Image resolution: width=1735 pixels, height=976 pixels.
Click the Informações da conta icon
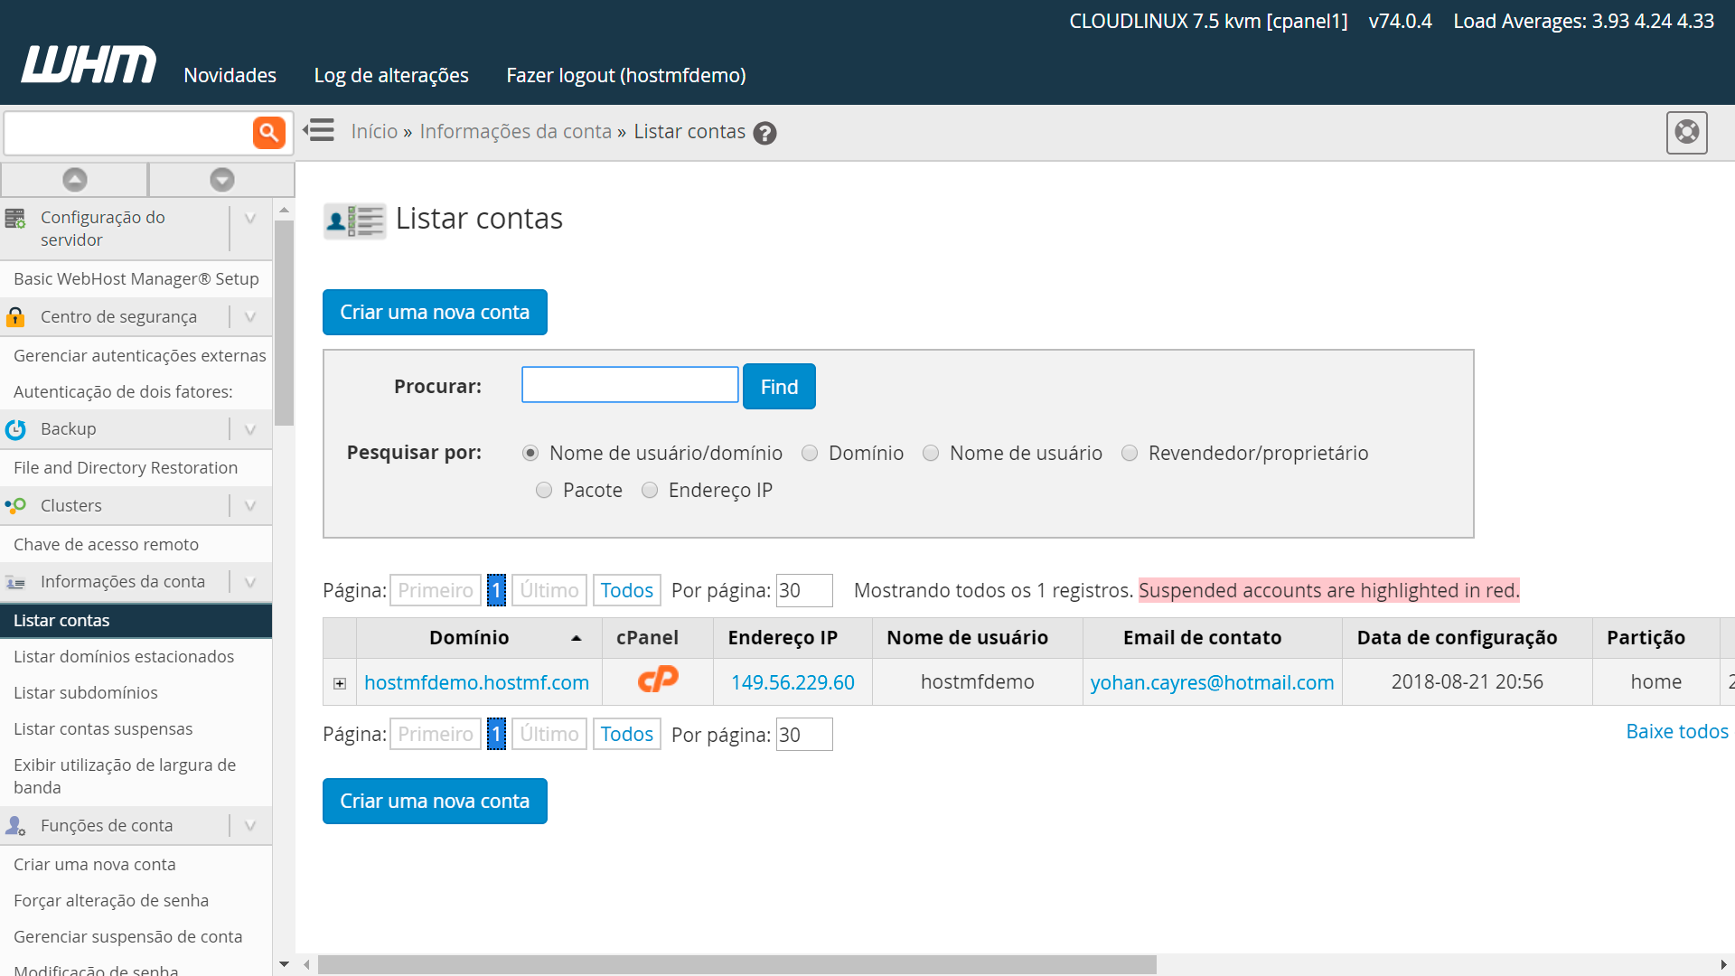(15, 583)
